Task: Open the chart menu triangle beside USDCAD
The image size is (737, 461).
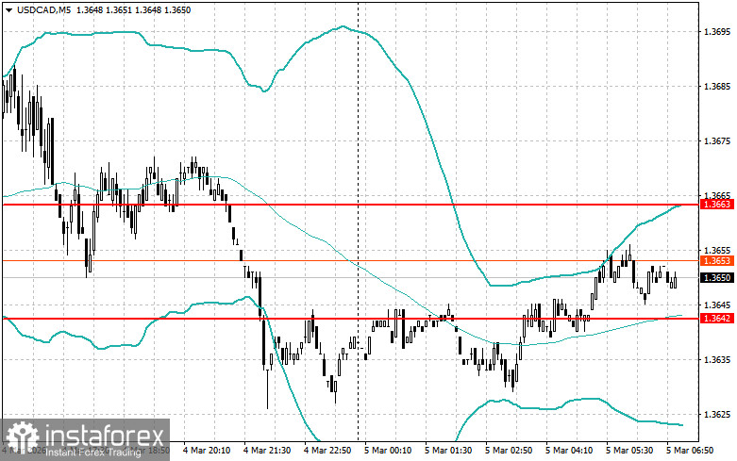Action: [8, 9]
